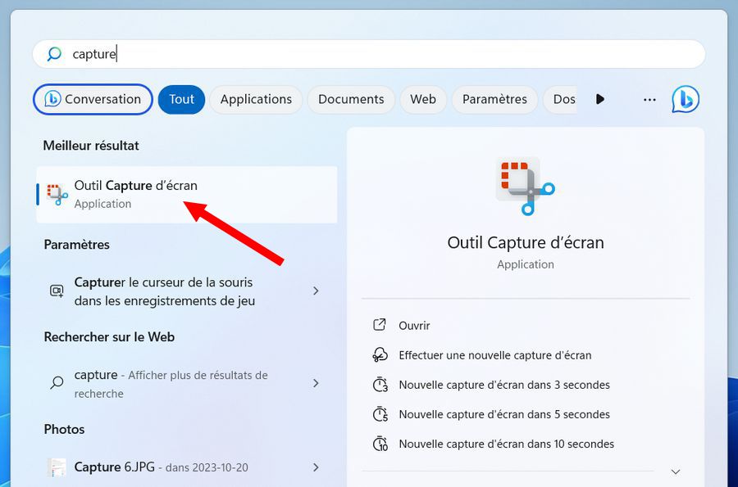Select the Tout filter tab
The width and height of the screenshot is (738, 487).
point(182,99)
